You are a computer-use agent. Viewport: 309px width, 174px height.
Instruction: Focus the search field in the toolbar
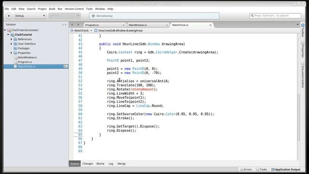tap(275, 15)
